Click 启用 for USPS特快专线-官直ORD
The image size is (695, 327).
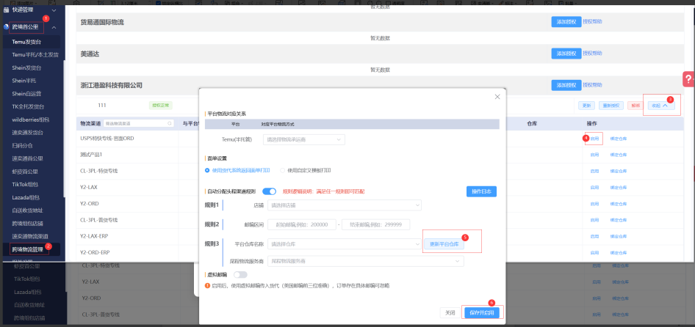(x=594, y=139)
